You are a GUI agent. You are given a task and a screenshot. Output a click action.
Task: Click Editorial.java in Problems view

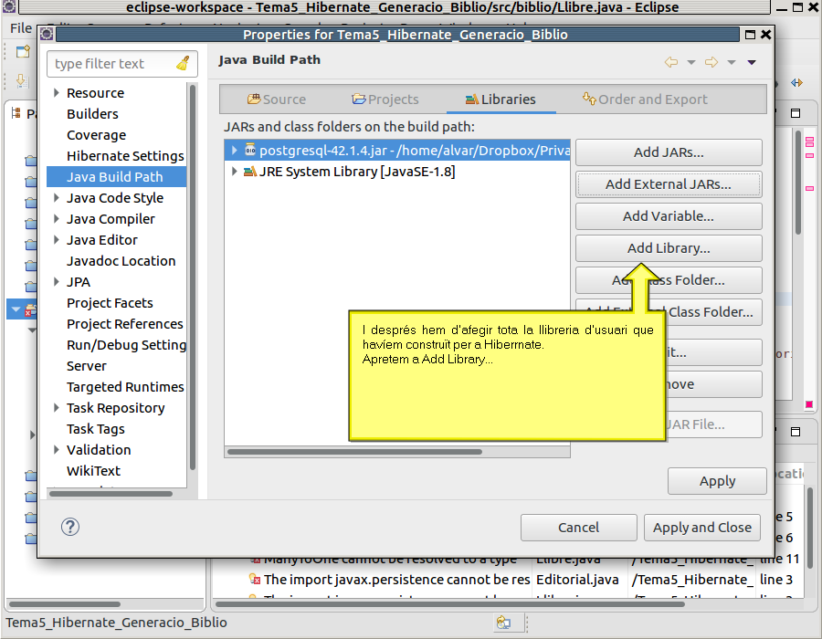pos(577,580)
